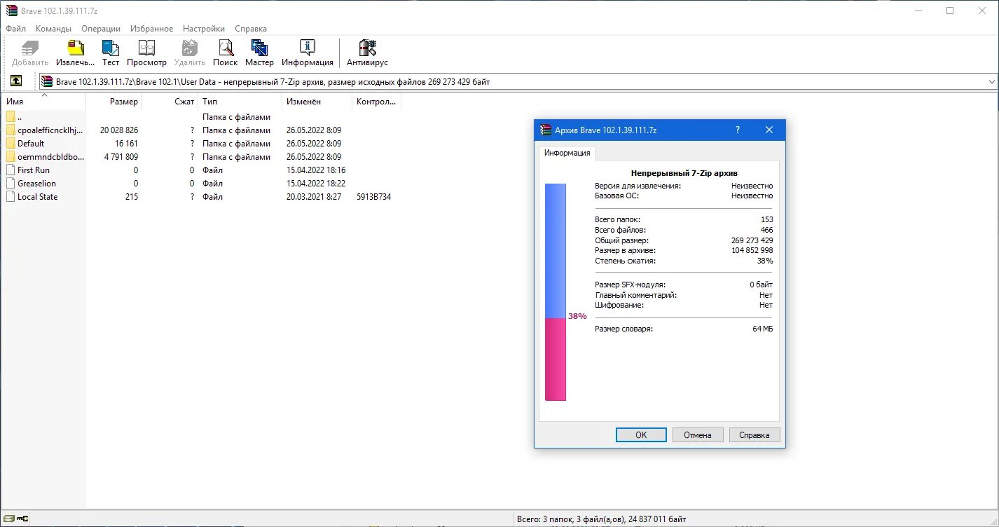The image size is (999, 527).
Task: Click the cpoalefficncklhj folder icon
Action: tap(11, 130)
